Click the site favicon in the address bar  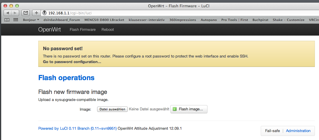coord(45,13)
